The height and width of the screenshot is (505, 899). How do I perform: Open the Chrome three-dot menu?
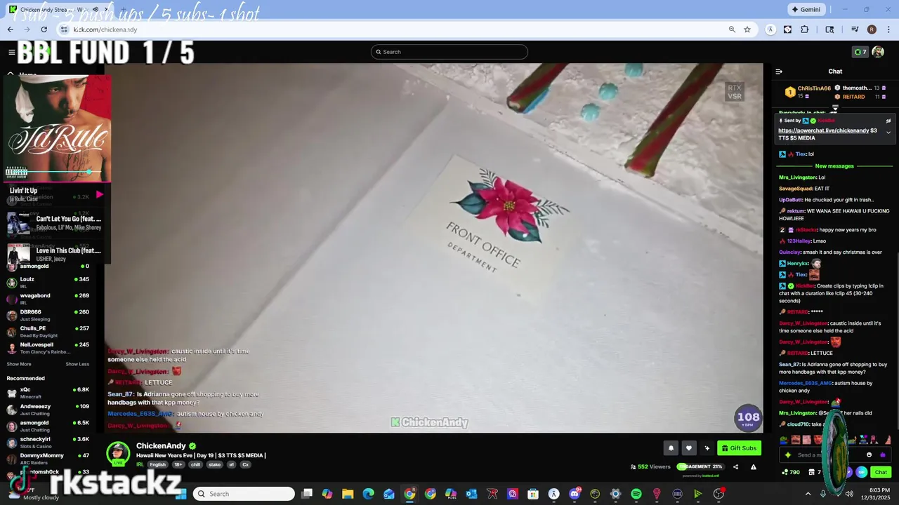tap(889, 29)
